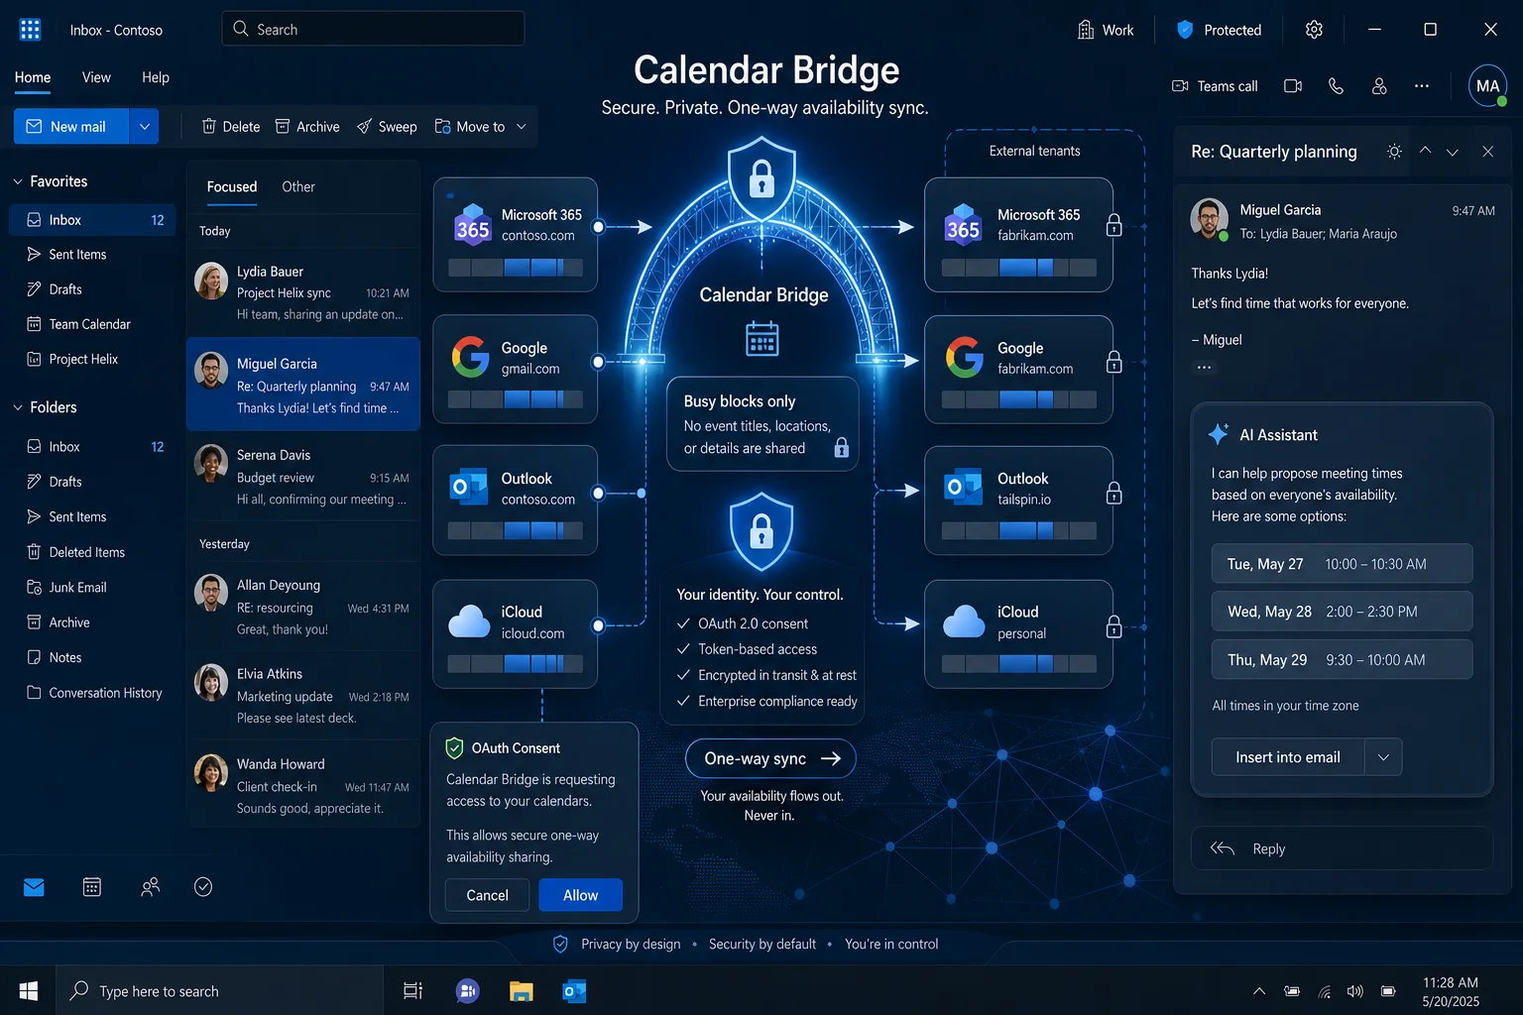Switch to the Focused inbox tab
The width and height of the screenshot is (1523, 1015).
point(232,186)
